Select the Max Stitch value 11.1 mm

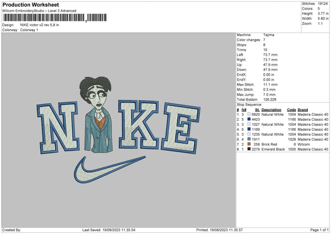click(270, 84)
